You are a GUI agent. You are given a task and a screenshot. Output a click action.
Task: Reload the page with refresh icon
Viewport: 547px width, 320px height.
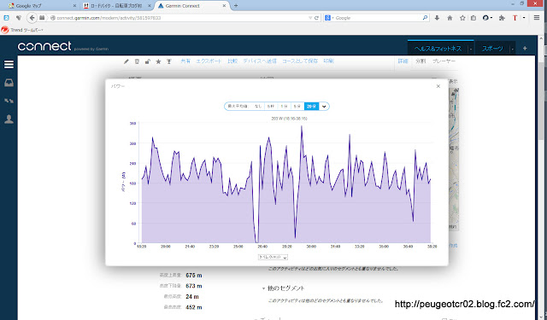tap(316, 18)
